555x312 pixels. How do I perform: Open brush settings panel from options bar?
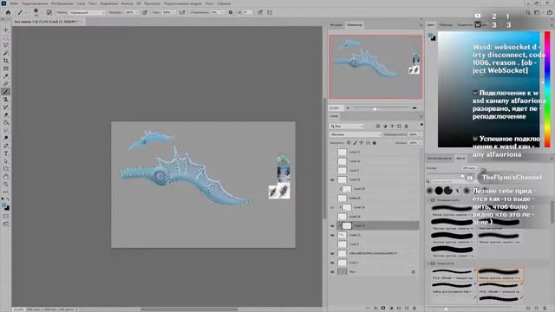[x=49, y=12]
